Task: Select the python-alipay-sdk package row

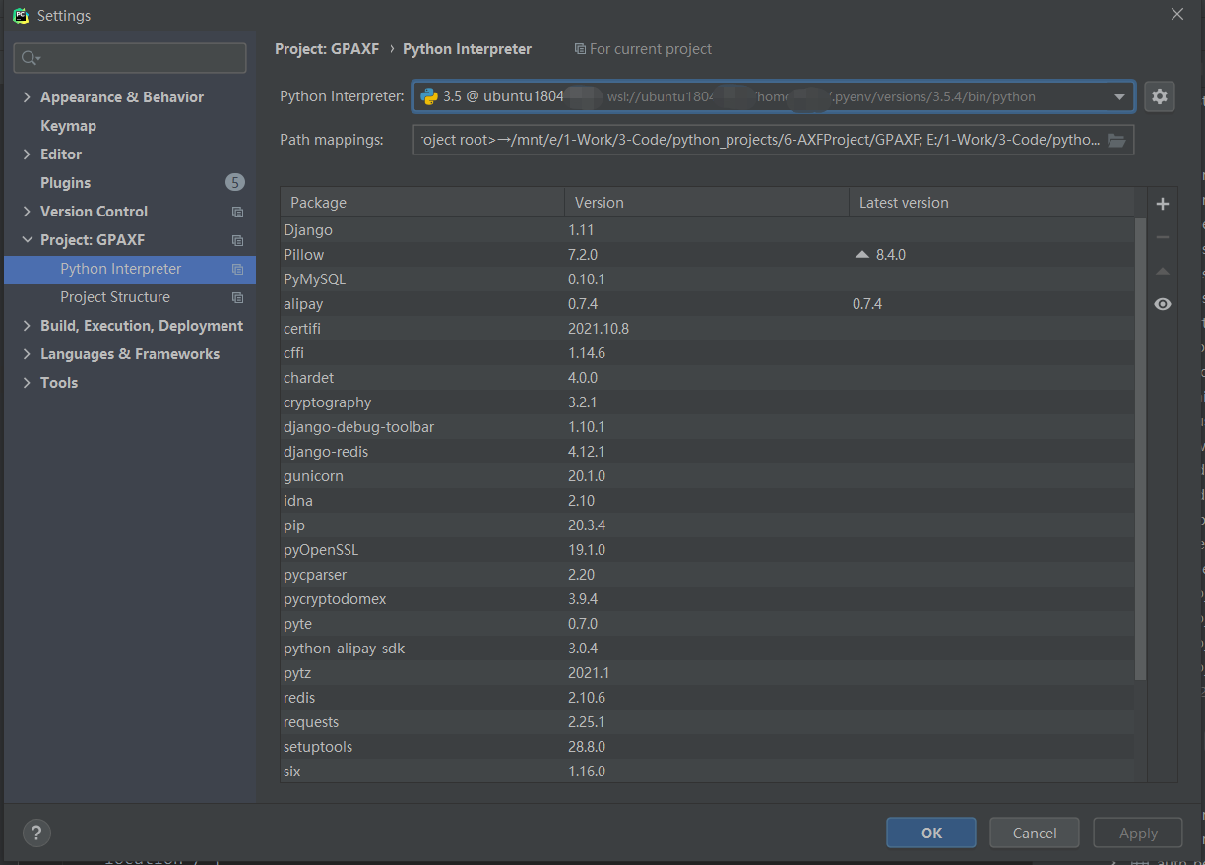Action: 707,649
